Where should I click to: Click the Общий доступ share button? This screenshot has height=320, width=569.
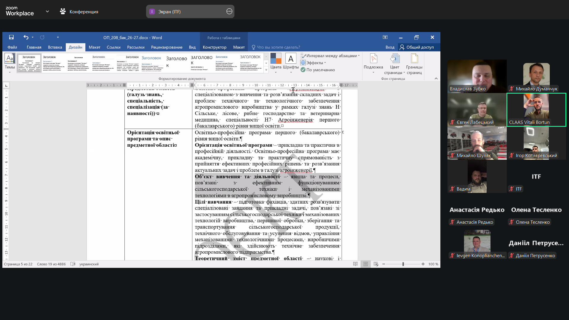416,47
